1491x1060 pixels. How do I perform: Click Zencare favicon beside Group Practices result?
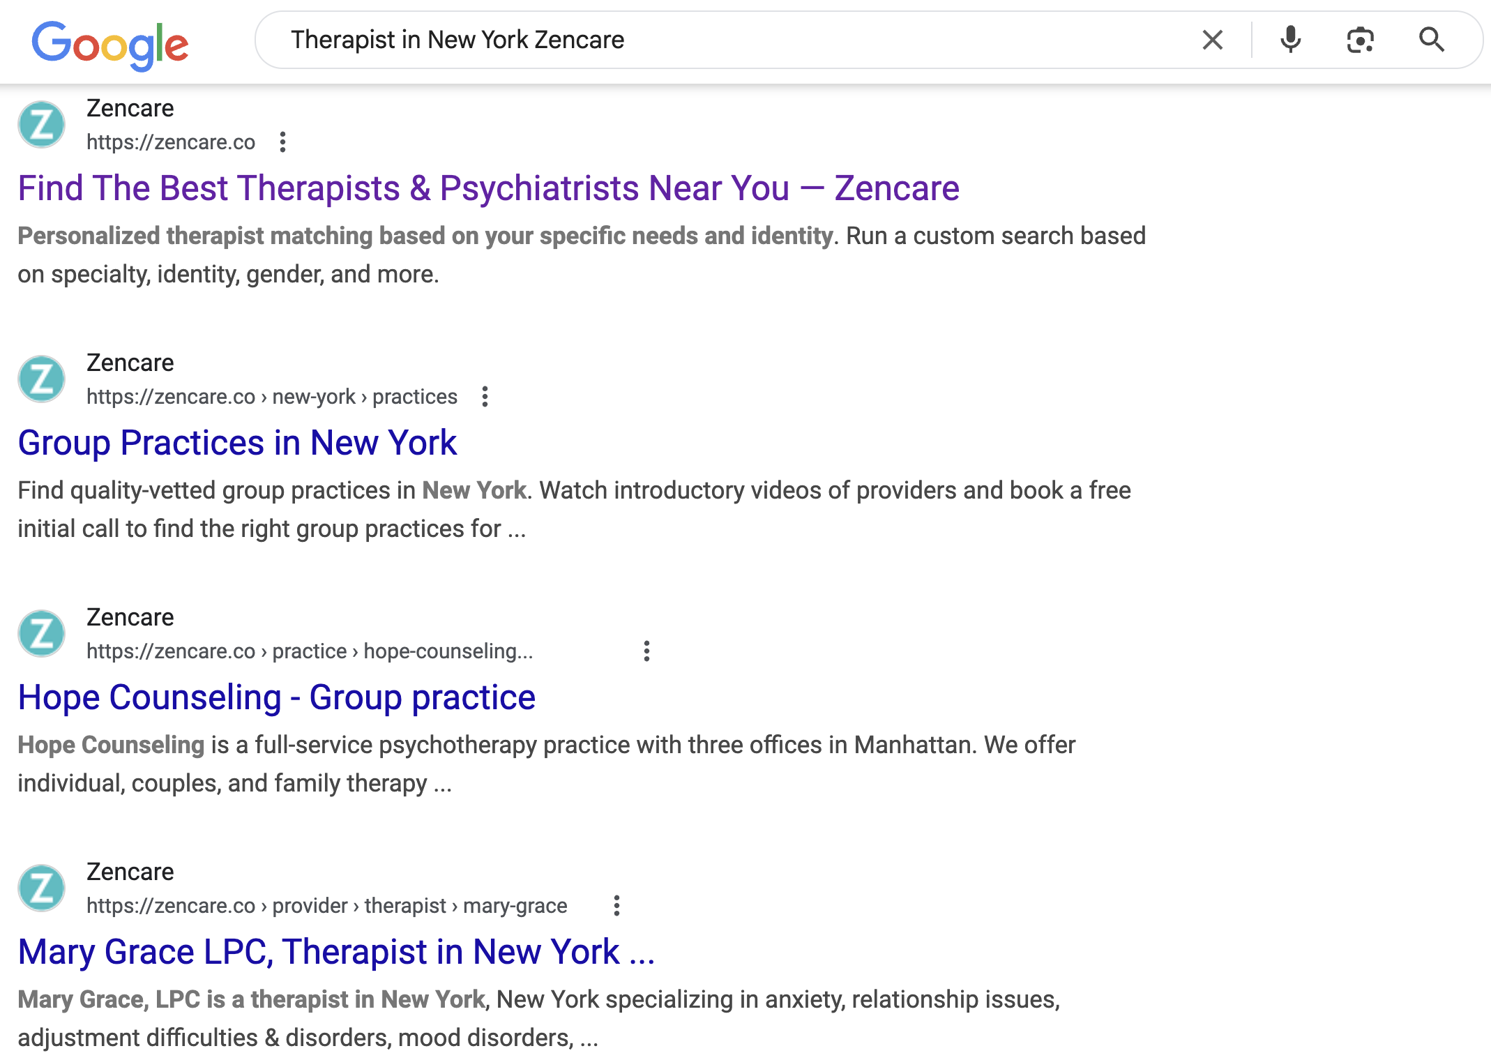pyautogui.click(x=42, y=379)
